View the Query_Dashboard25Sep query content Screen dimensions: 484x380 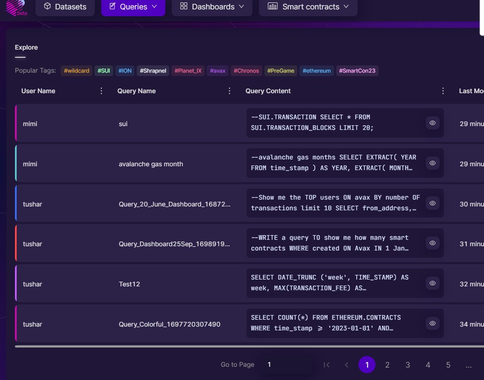[432, 243]
